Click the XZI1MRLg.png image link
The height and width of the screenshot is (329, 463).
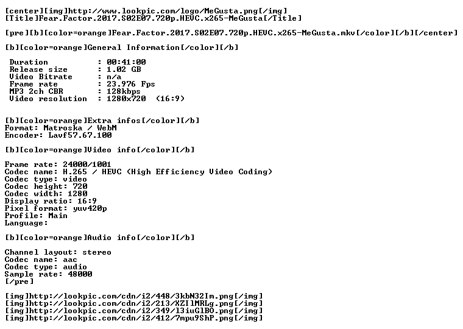pyautogui.click(x=134, y=303)
